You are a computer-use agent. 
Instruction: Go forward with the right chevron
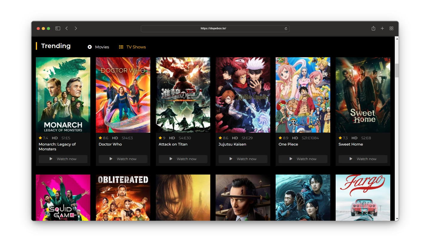tap(76, 28)
